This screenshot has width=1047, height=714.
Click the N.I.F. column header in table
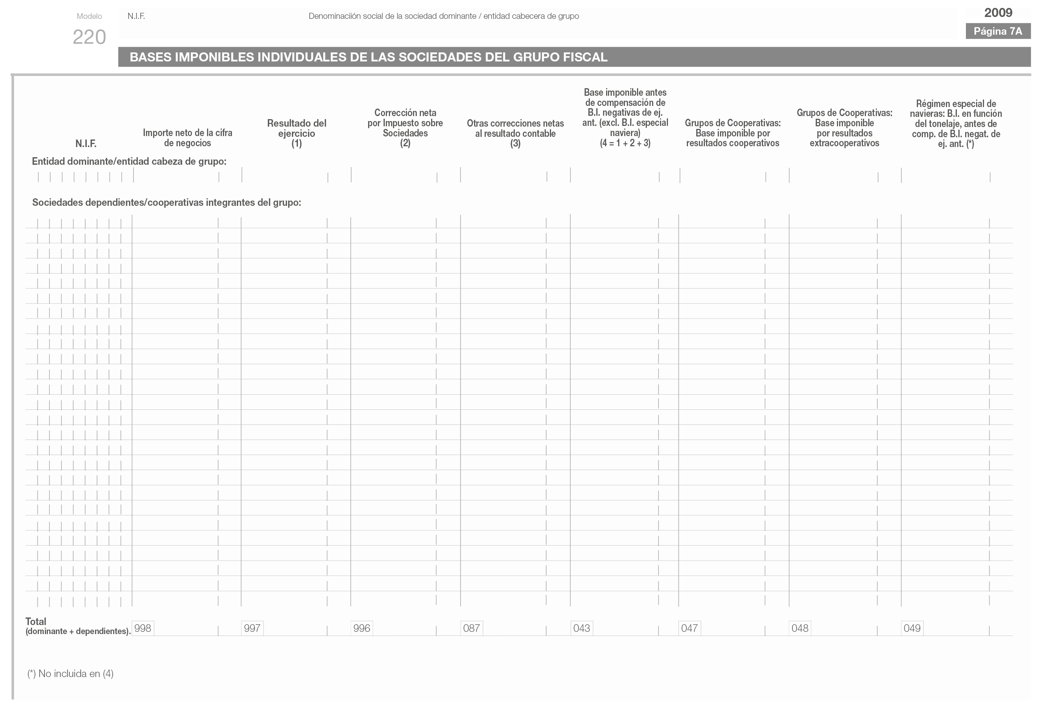click(x=86, y=144)
